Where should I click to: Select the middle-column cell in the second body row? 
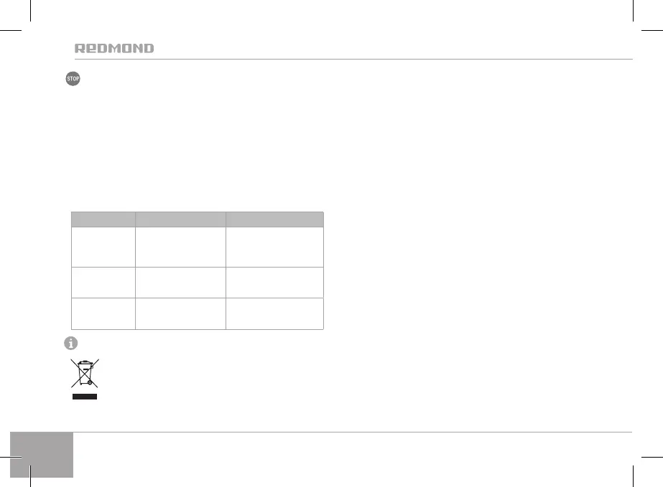(180, 283)
